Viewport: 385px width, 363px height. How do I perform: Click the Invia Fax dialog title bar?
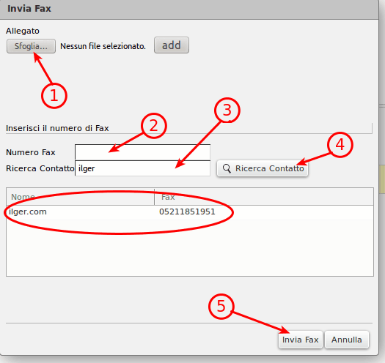(x=189, y=9)
